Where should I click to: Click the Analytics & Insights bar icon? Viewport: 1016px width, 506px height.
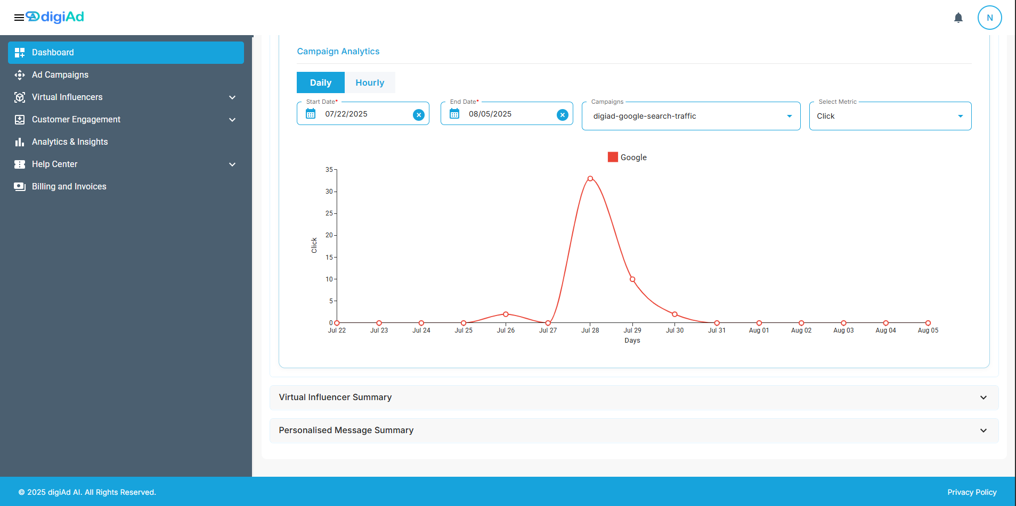(x=20, y=142)
